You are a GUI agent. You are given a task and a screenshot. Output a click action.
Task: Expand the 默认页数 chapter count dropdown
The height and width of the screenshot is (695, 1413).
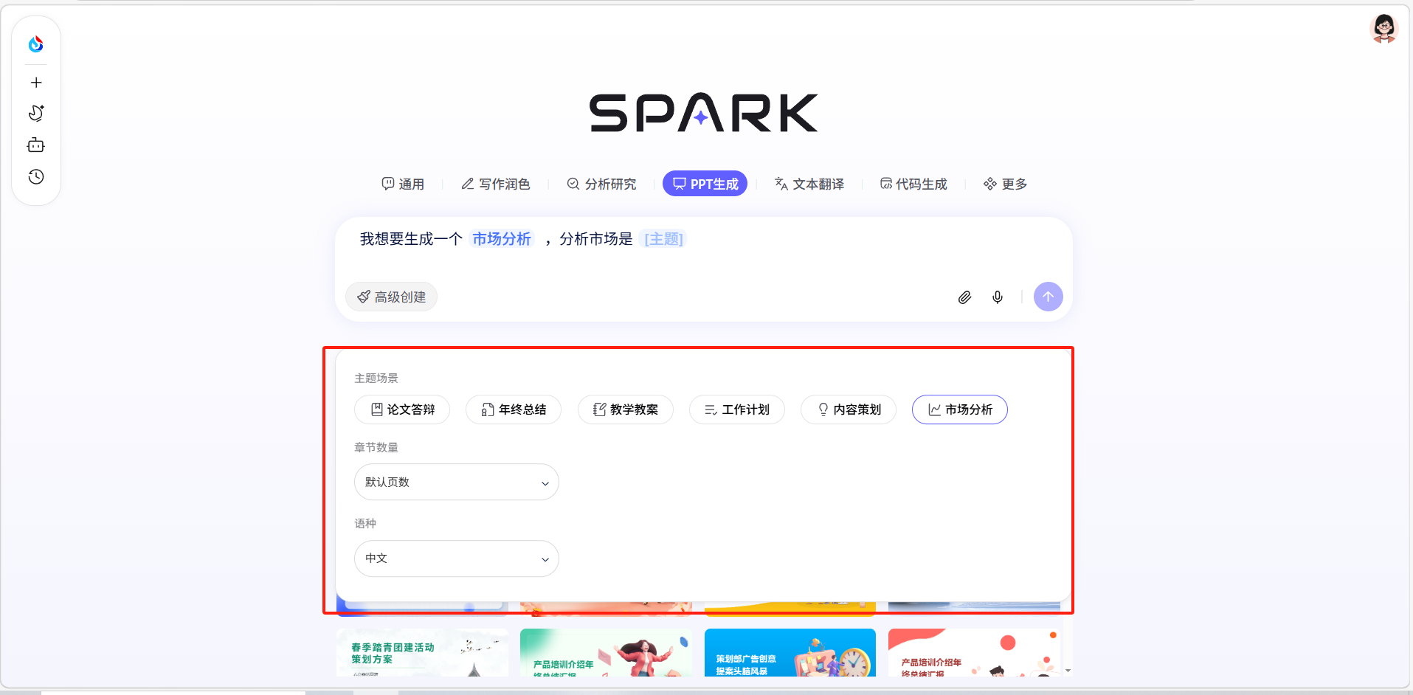(x=456, y=483)
